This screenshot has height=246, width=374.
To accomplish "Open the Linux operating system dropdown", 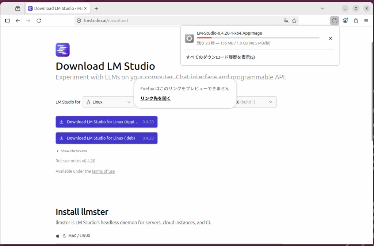I will [109, 102].
